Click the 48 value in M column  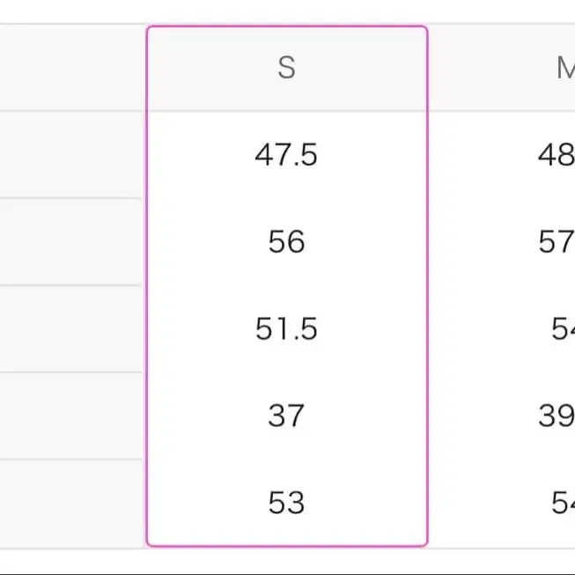[557, 155]
